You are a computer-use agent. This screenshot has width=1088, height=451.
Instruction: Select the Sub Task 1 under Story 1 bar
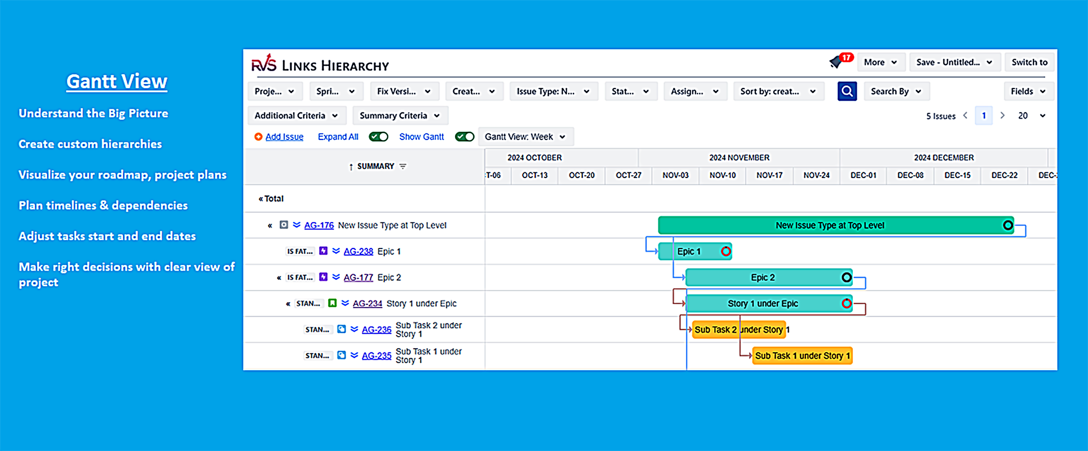[802, 356]
